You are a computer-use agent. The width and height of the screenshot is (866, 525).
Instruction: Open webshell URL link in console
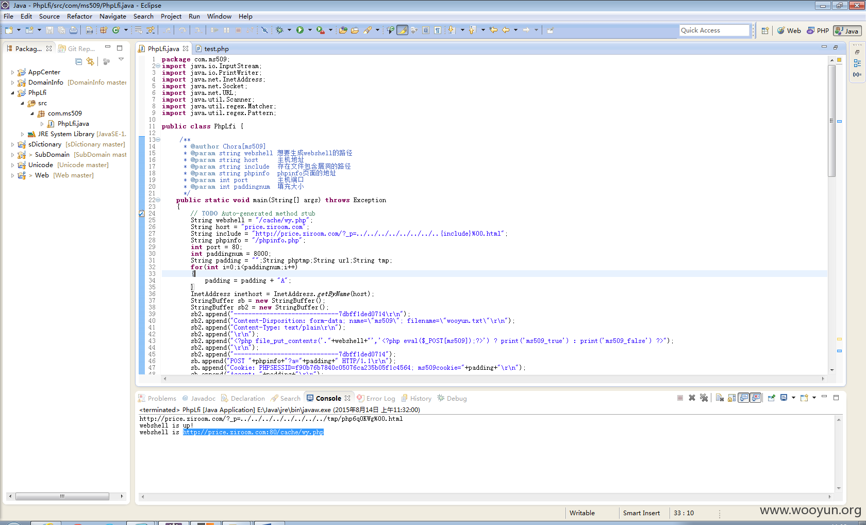coord(253,432)
